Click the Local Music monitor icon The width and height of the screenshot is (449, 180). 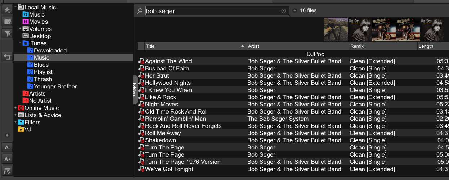coord(21,7)
